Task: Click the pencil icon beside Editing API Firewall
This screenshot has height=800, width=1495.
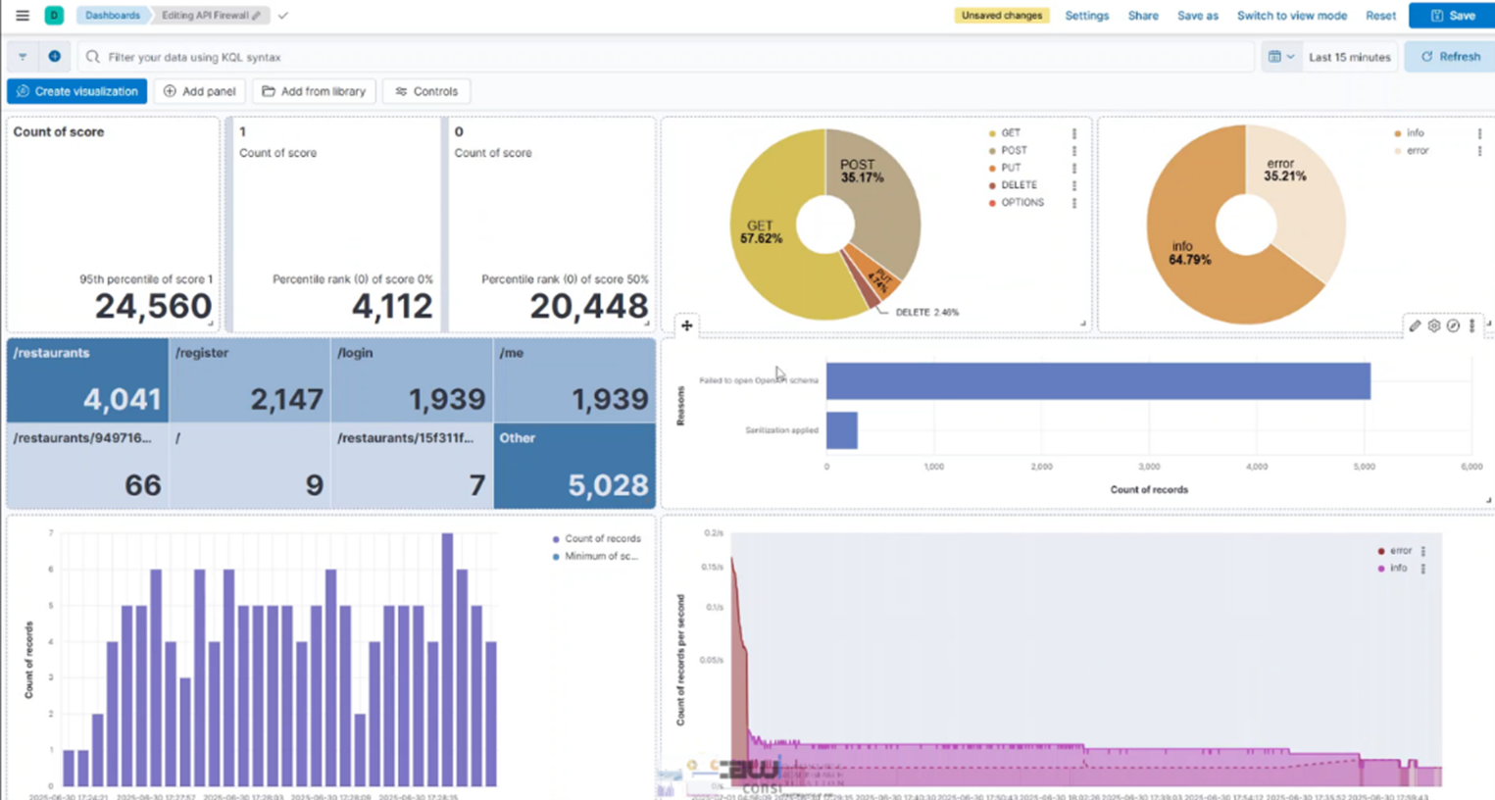Action: click(257, 16)
